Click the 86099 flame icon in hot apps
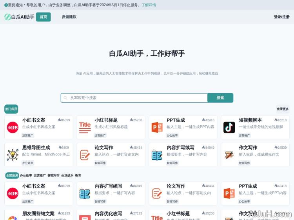The image size is (294, 220). [59, 120]
